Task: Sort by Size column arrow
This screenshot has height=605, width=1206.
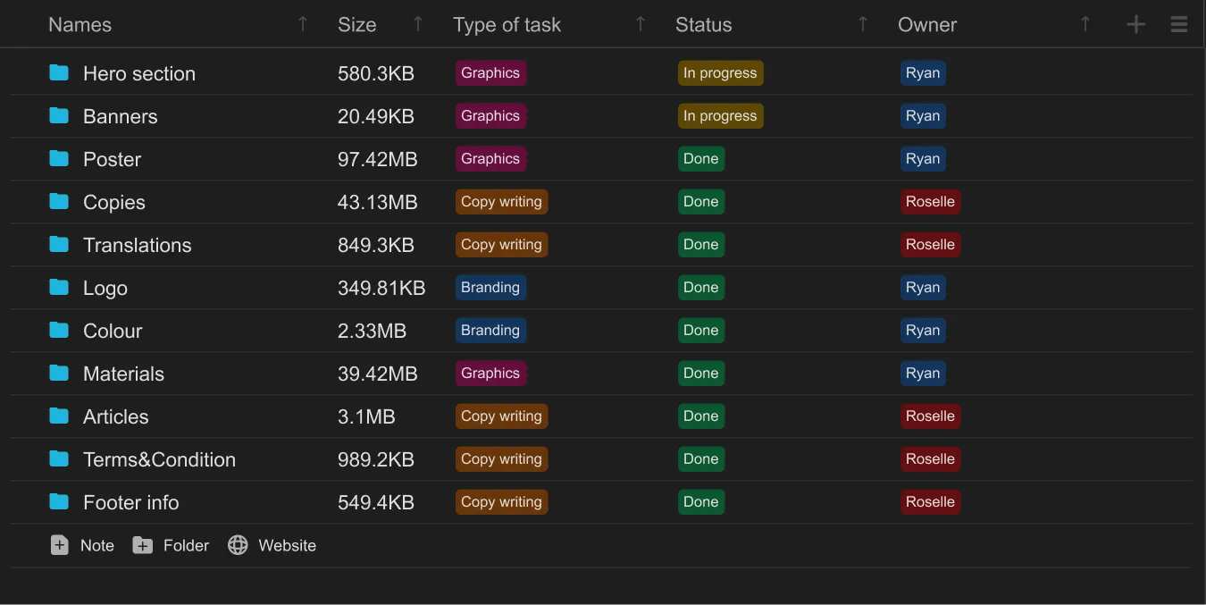Action: point(417,25)
